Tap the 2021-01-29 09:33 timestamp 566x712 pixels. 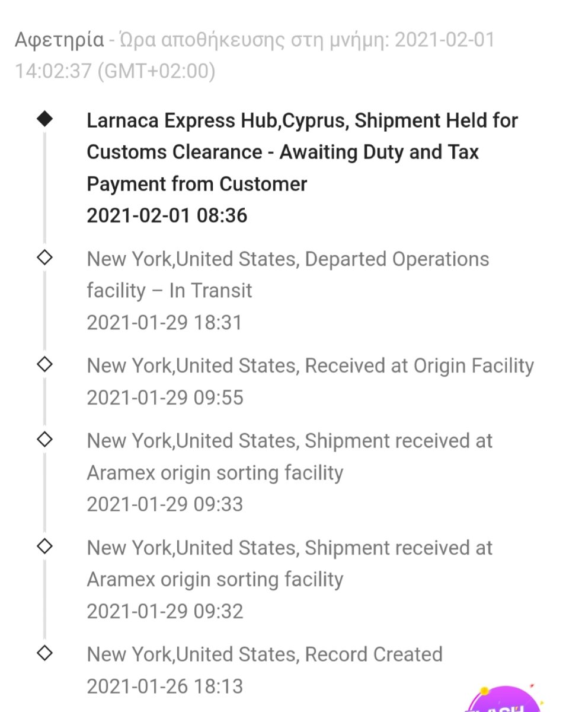[x=165, y=504]
